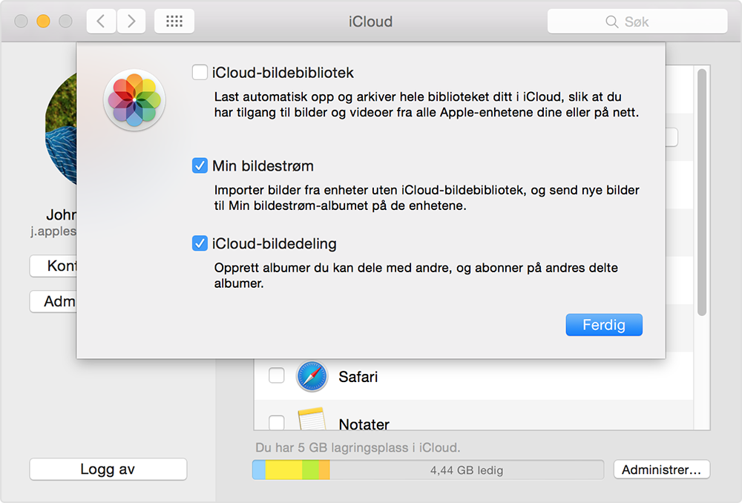This screenshot has height=503, width=742.
Task: Click the yellow minimize window button
Action: [44, 22]
